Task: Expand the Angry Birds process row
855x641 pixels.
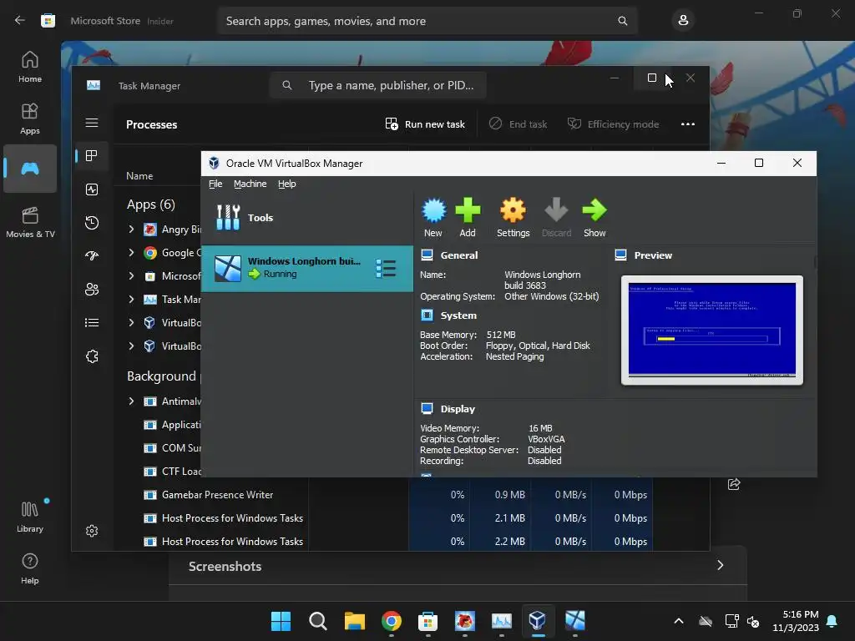Action: 131,230
